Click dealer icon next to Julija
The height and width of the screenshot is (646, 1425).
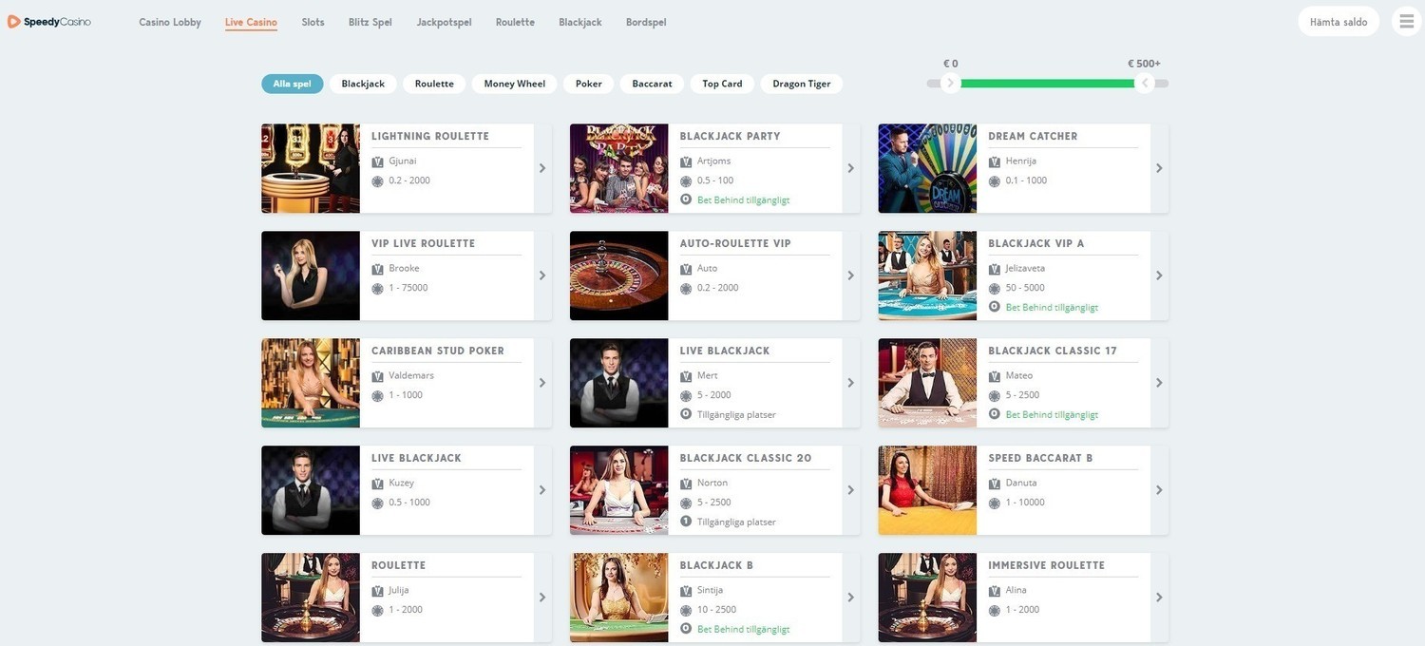coord(377,591)
